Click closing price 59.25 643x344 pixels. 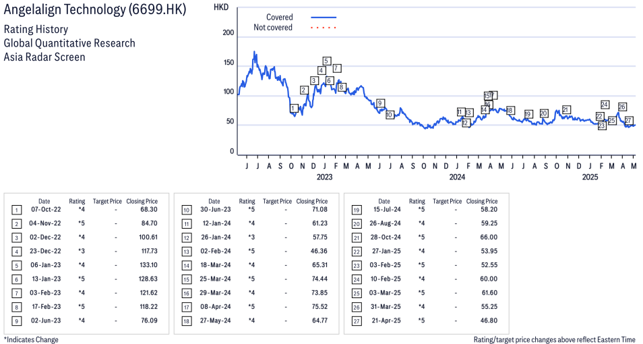pos(489,223)
